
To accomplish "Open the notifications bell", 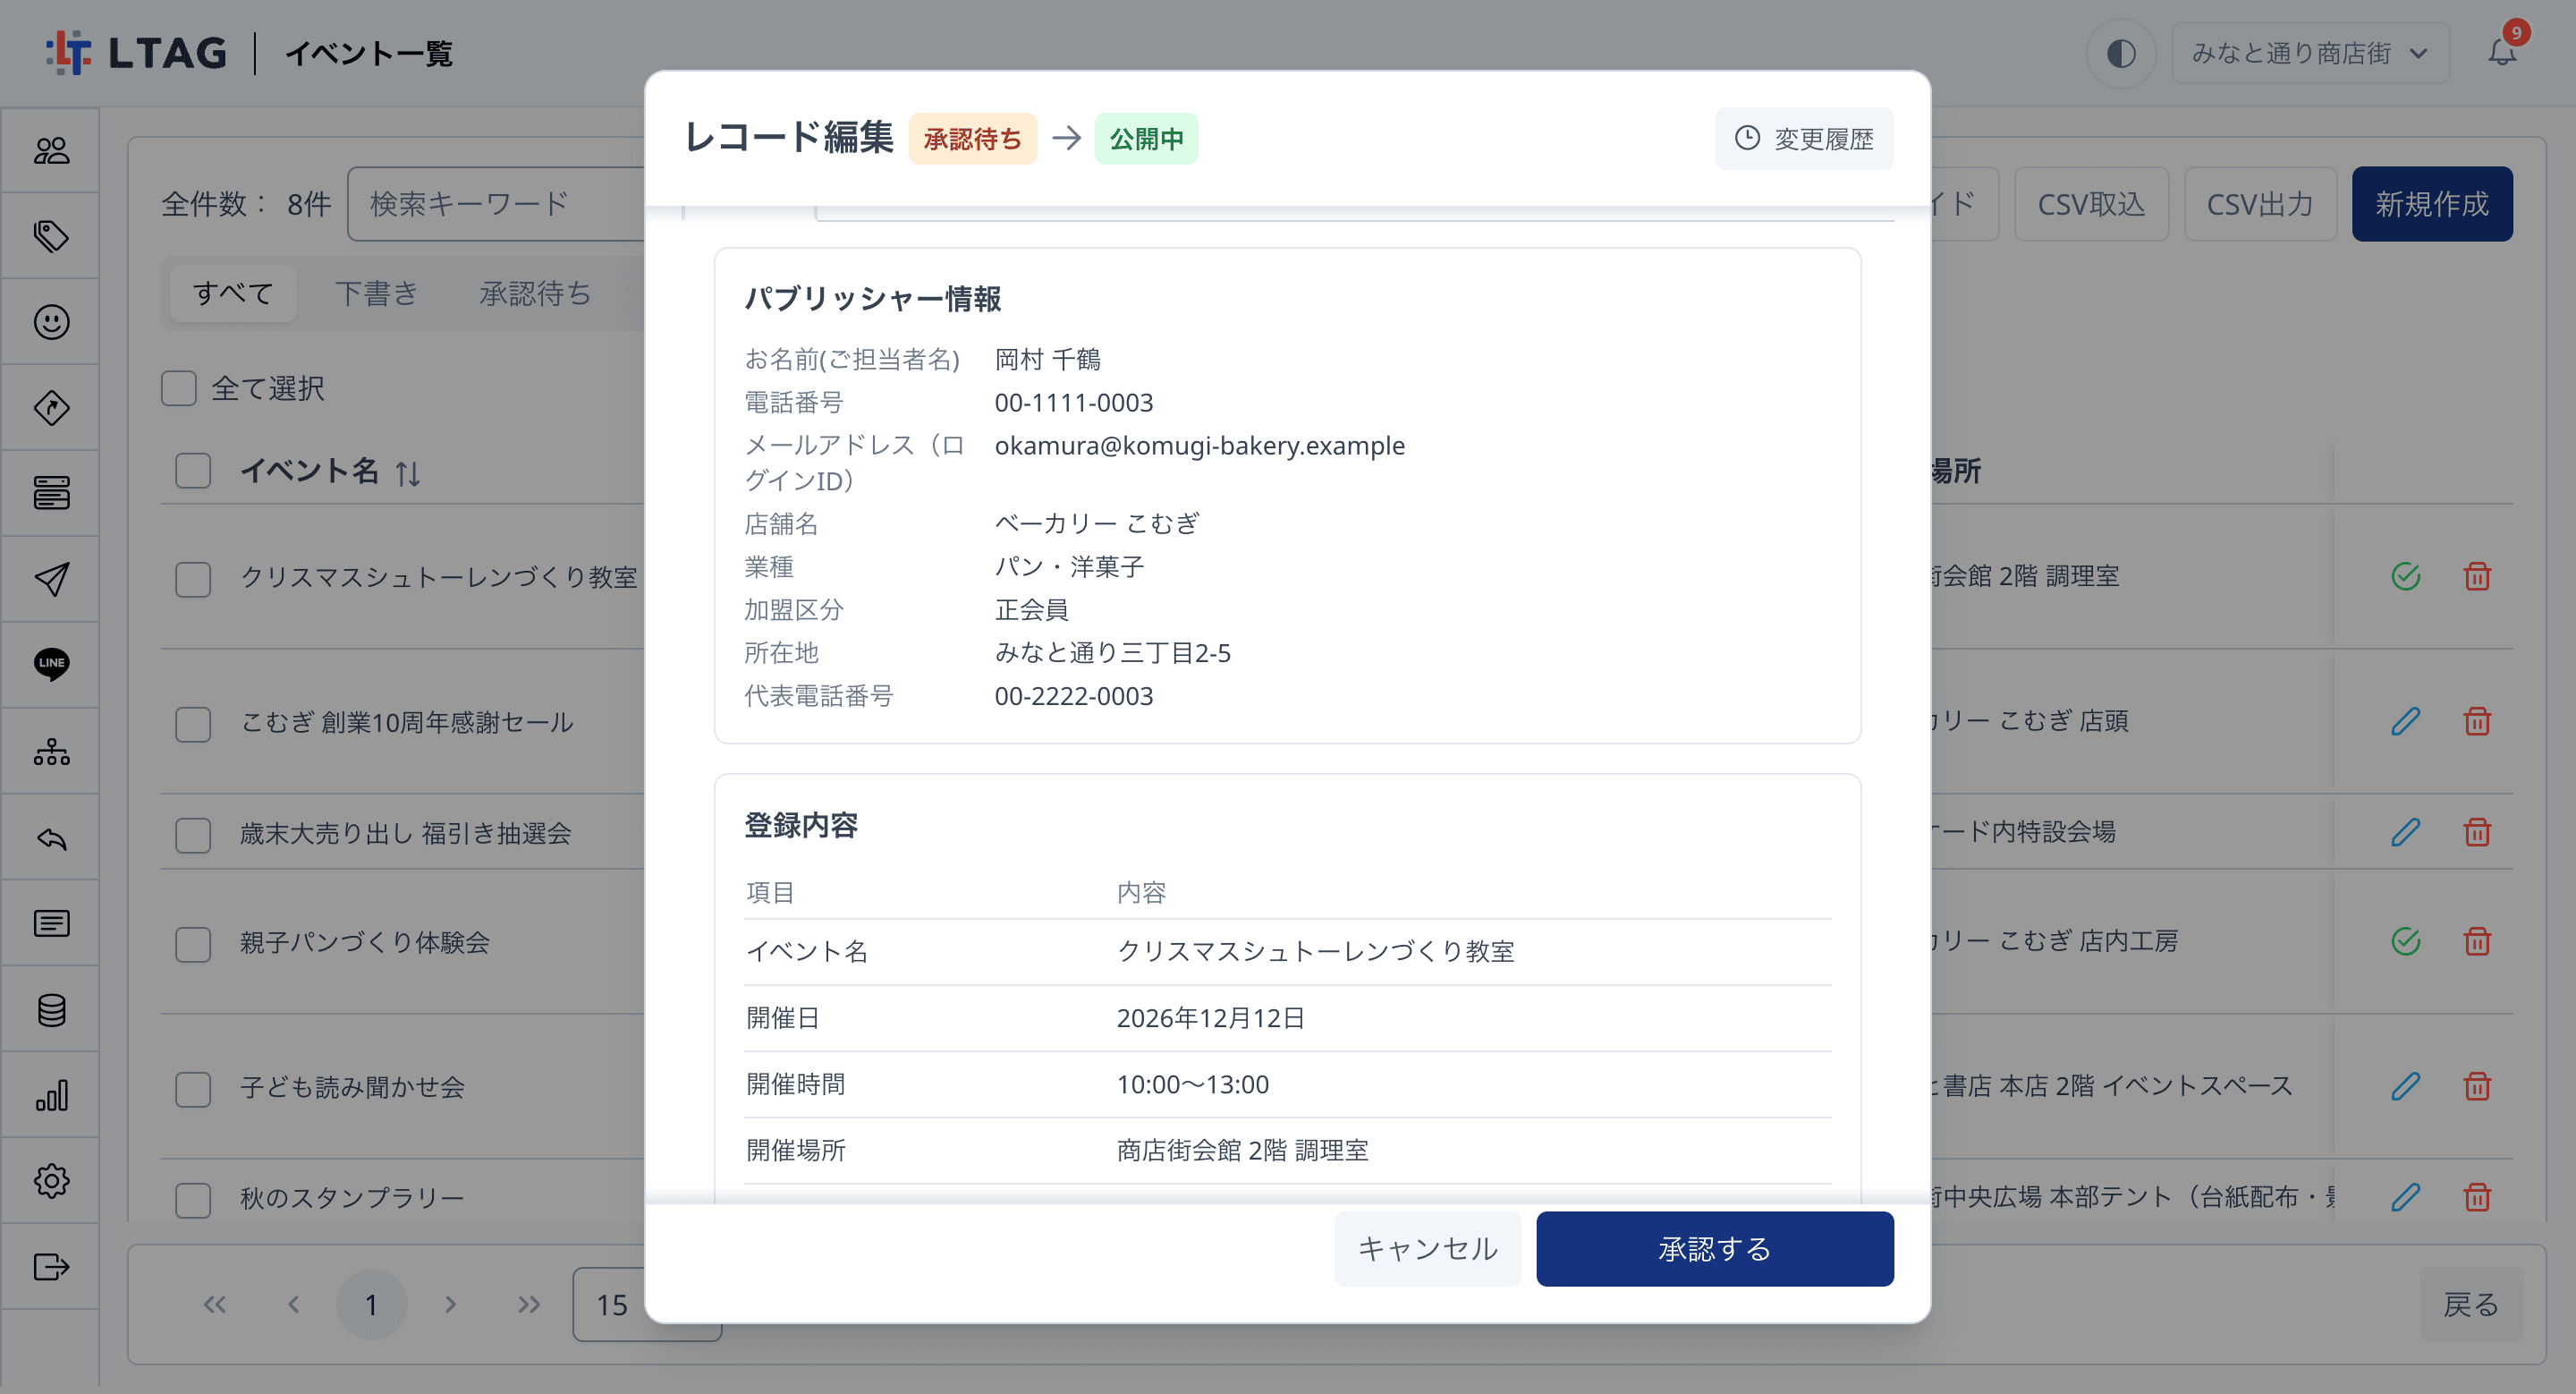I will pos(2502,52).
